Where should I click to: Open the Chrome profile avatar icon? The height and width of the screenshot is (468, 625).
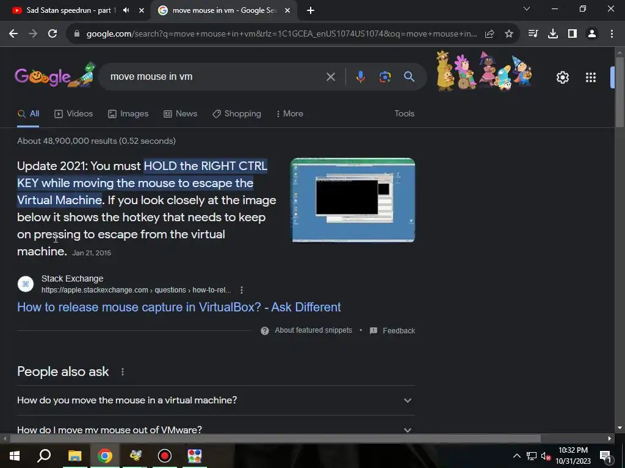(592, 34)
